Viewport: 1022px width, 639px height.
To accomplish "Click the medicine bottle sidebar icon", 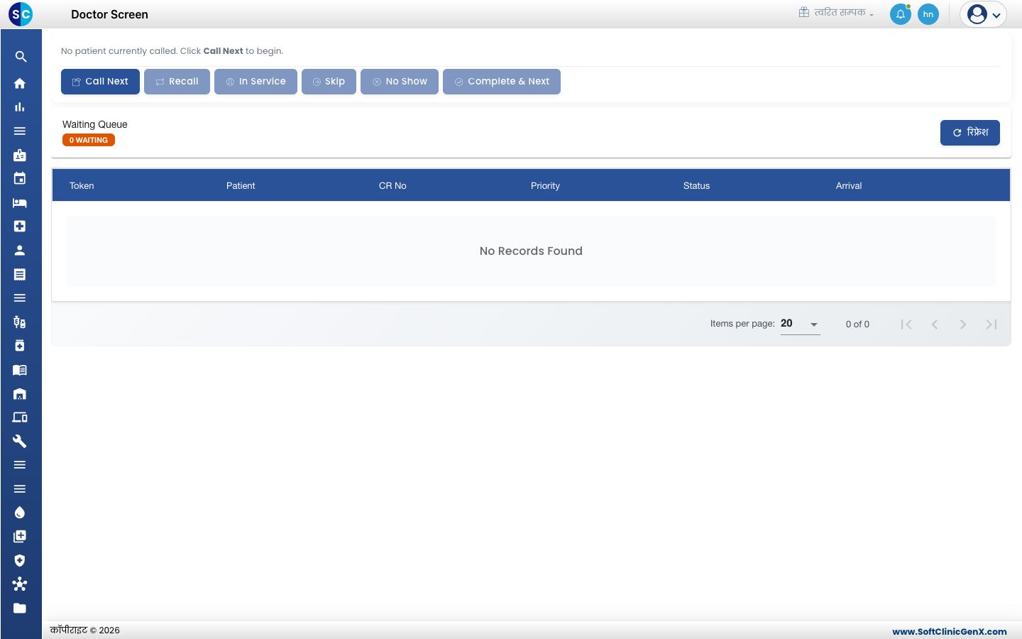I will point(20,346).
